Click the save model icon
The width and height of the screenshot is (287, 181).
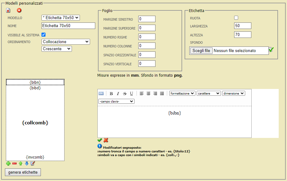coord(8,10)
